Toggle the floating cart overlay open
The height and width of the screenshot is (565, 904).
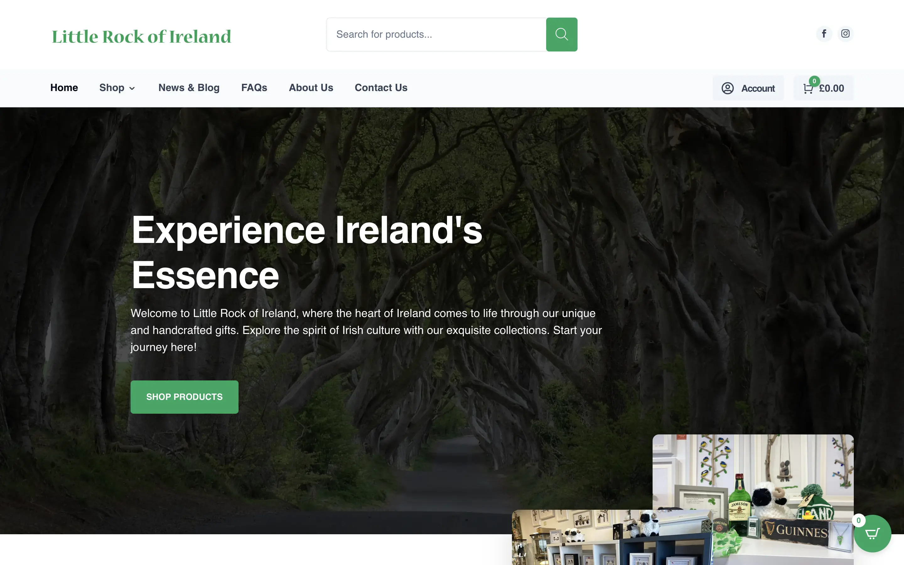click(x=873, y=534)
